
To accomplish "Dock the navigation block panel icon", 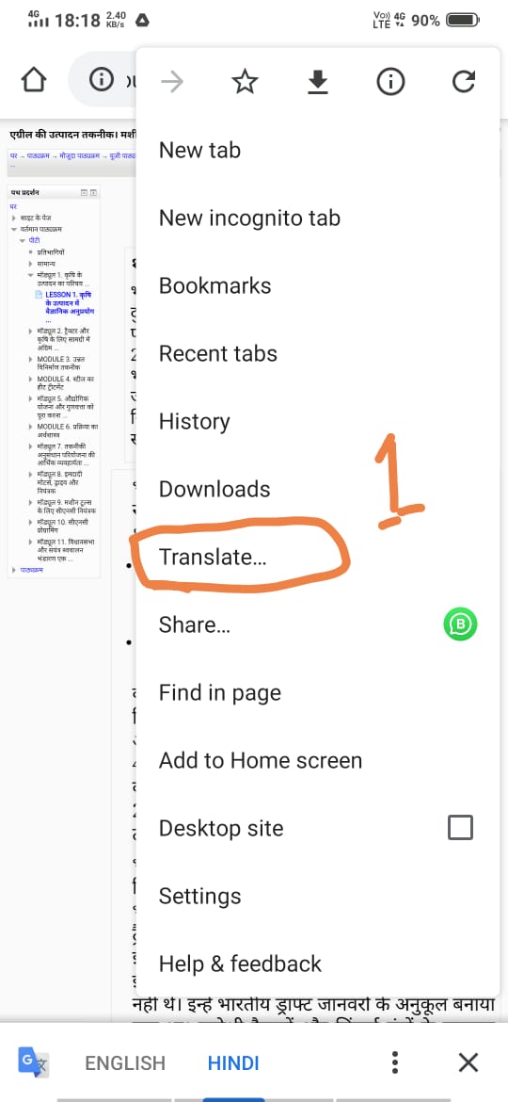I will (93, 192).
